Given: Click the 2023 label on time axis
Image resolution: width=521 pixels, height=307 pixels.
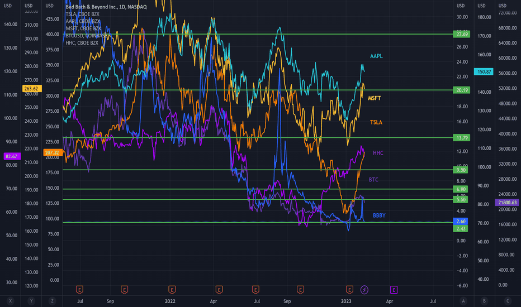Looking at the screenshot, I should (x=346, y=301).
